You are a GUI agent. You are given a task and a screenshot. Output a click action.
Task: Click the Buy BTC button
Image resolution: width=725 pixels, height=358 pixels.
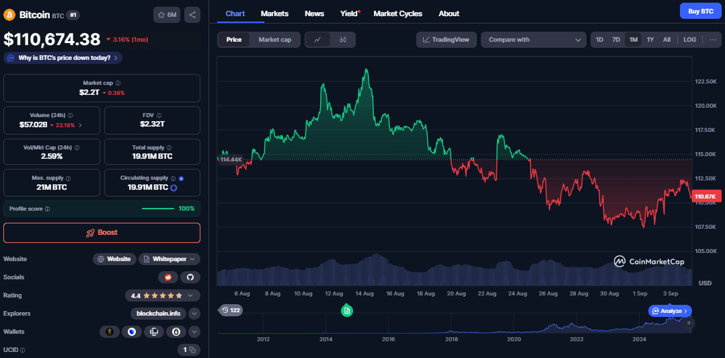click(x=701, y=11)
